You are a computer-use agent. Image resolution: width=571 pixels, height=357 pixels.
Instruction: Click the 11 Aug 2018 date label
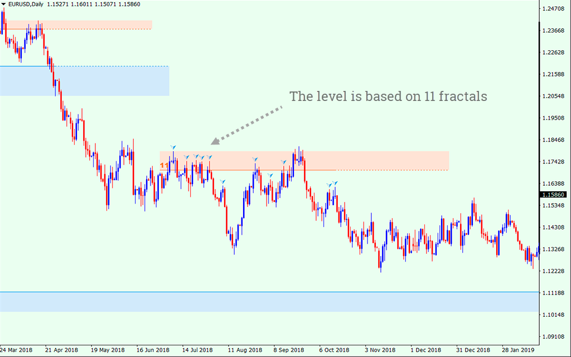click(x=245, y=350)
